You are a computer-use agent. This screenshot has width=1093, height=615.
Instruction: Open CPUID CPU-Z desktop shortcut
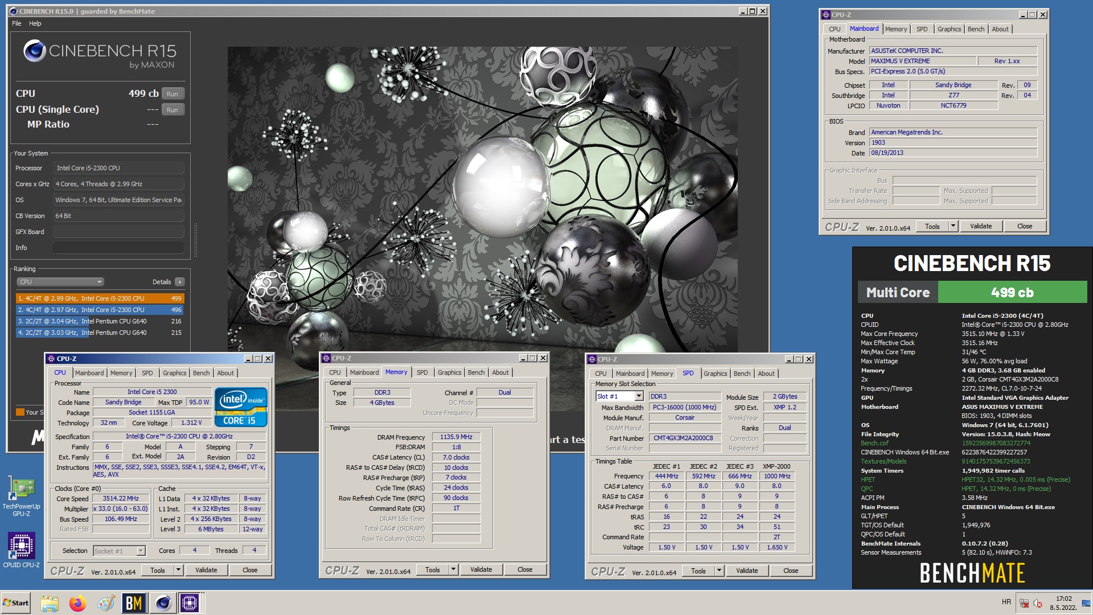pyautogui.click(x=21, y=550)
